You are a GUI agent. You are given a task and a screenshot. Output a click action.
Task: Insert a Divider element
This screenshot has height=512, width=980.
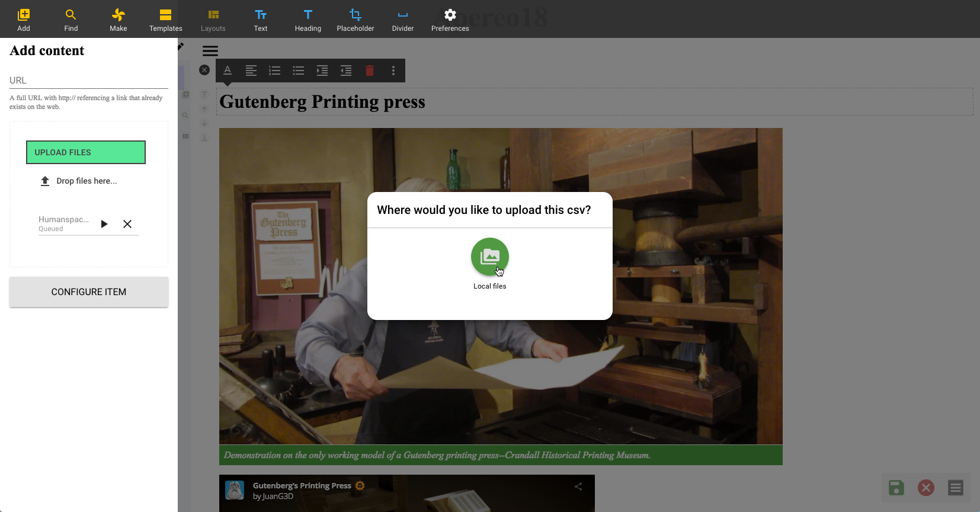403,19
